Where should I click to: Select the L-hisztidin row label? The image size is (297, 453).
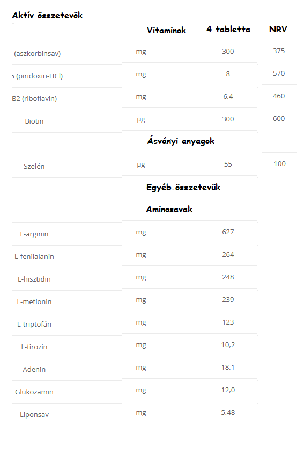pos(34,279)
